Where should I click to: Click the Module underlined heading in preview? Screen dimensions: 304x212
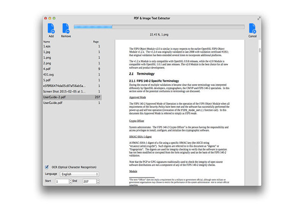point(133,171)
